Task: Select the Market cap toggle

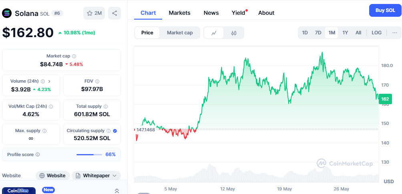Action: (180, 33)
